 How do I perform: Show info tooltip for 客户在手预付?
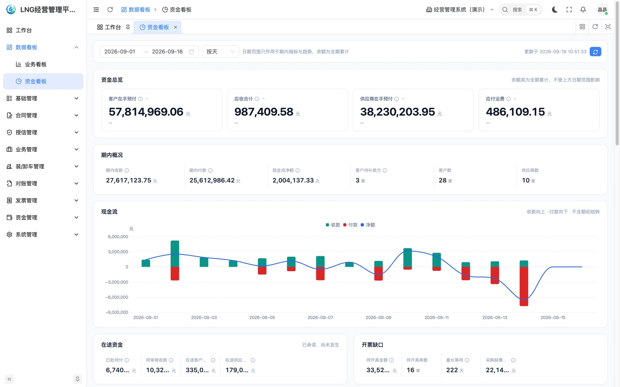[x=140, y=99]
